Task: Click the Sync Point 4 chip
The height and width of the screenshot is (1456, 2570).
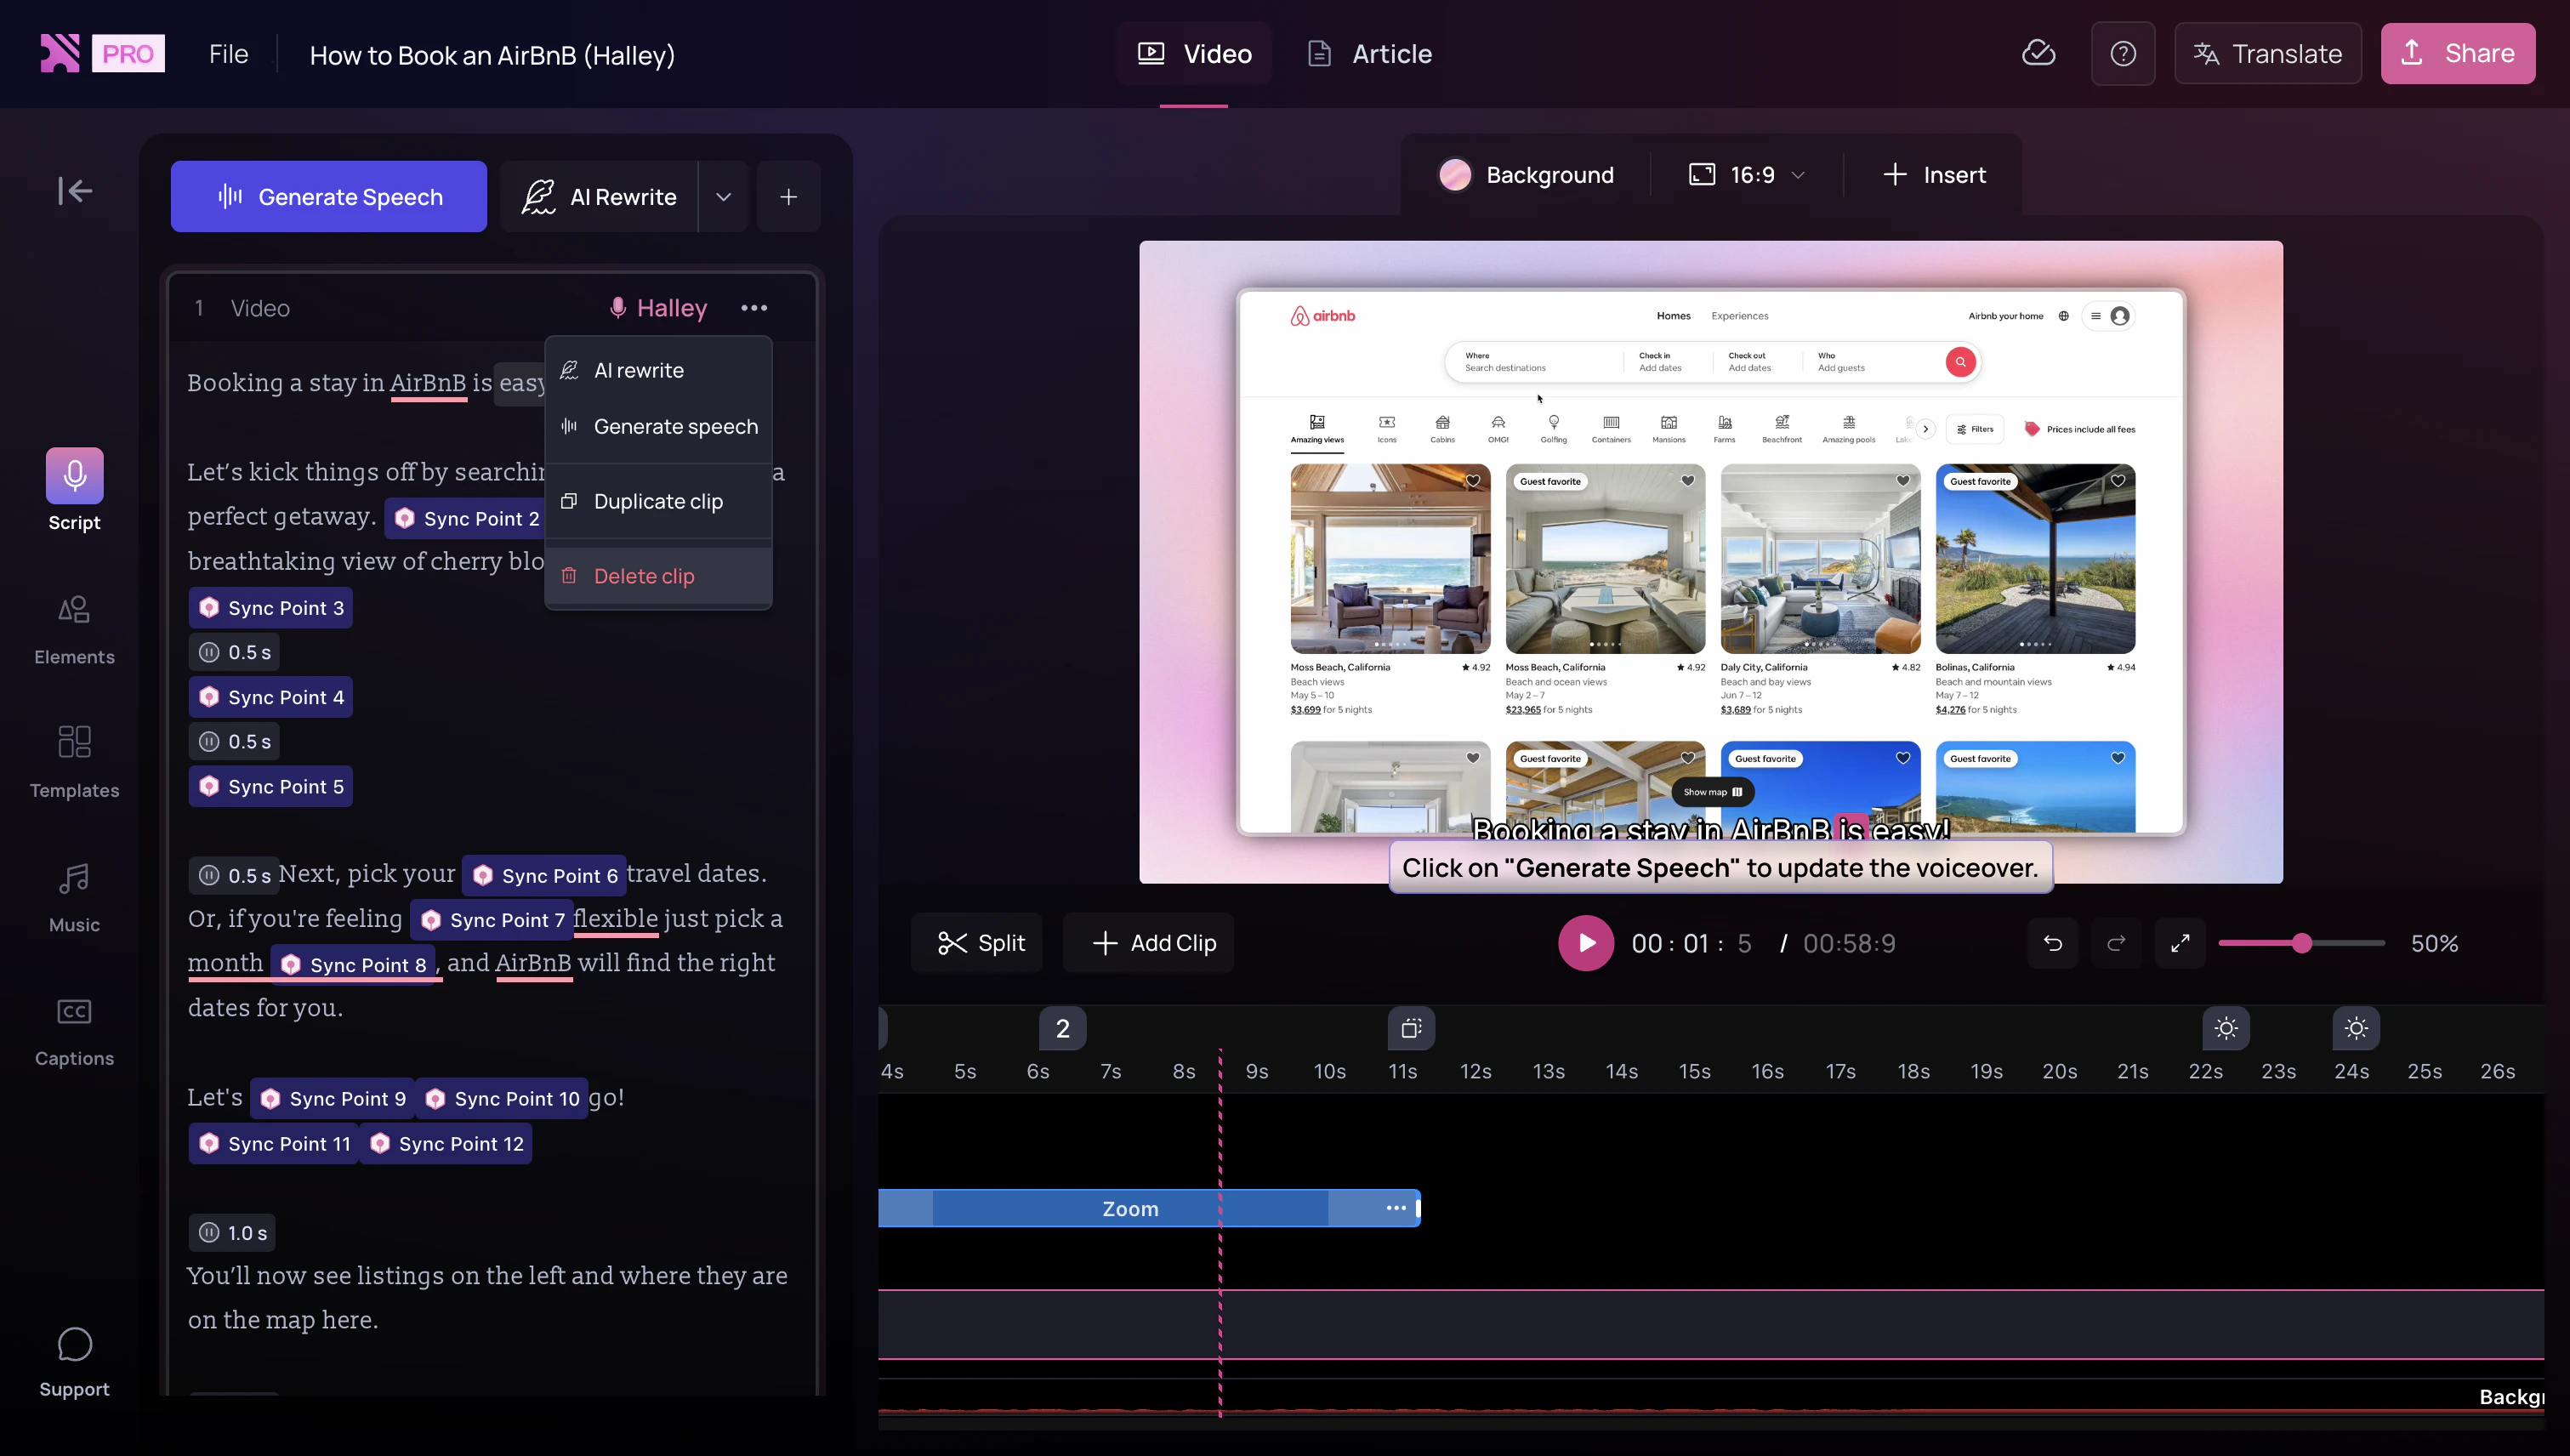Action: click(271, 697)
